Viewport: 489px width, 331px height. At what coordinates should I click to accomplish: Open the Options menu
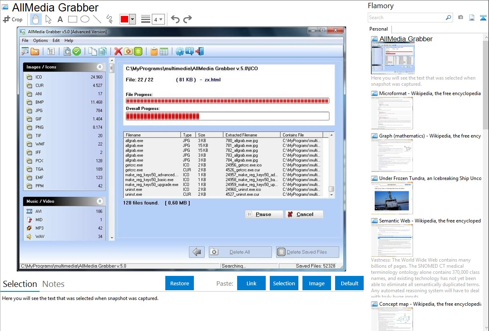[x=40, y=40]
